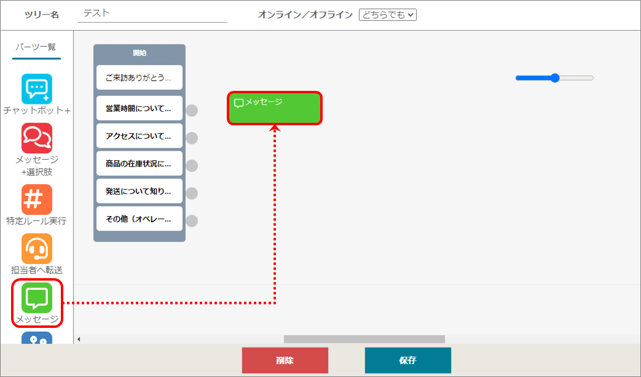Select the 営業時間について... choice
This screenshot has width=641, height=377.
(x=140, y=108)
